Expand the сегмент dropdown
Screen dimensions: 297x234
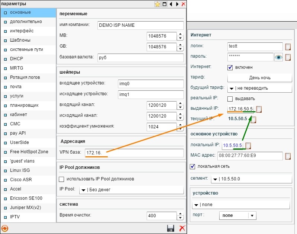pos(251,179)
